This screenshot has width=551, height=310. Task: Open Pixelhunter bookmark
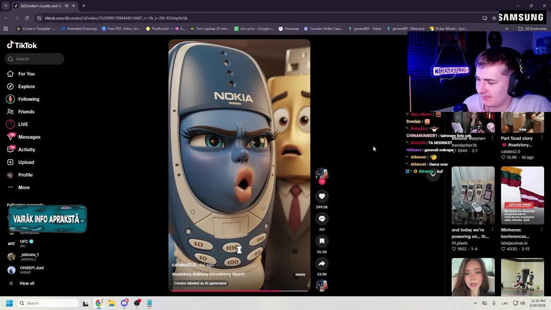click(x=165, y=29)
